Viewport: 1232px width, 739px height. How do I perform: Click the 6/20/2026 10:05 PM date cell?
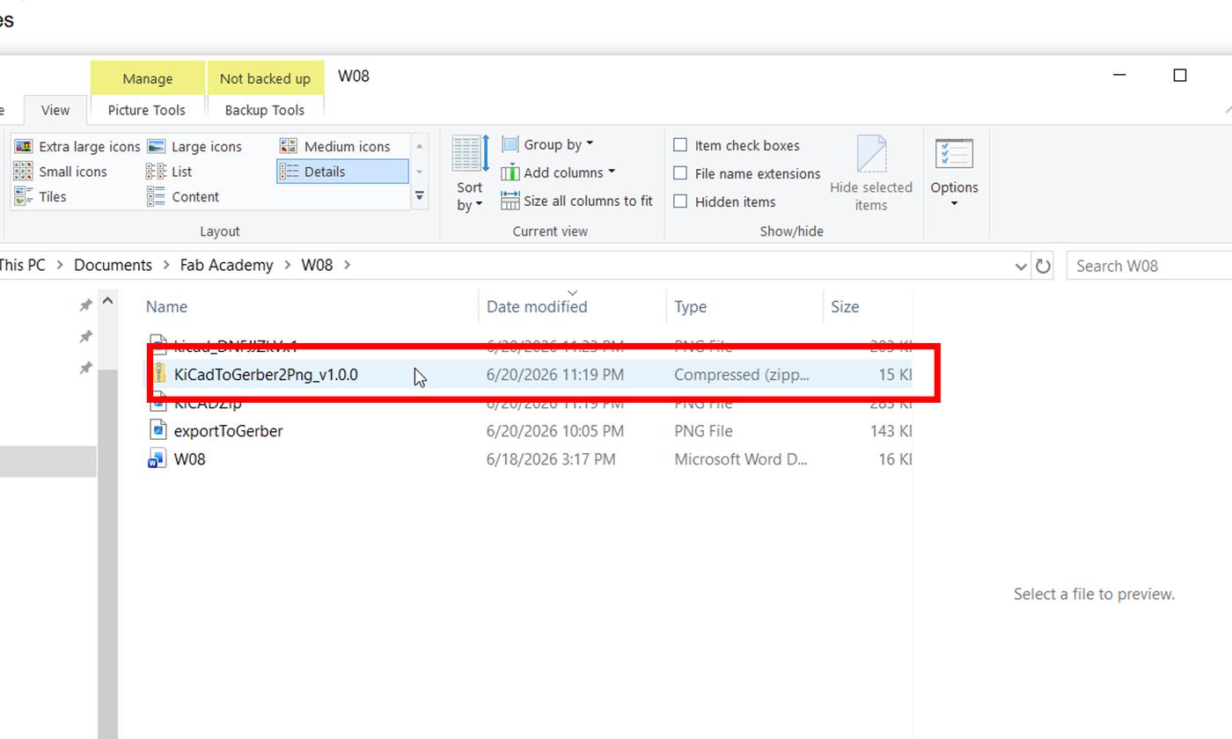pyautogui.click(x=555, y=431)
